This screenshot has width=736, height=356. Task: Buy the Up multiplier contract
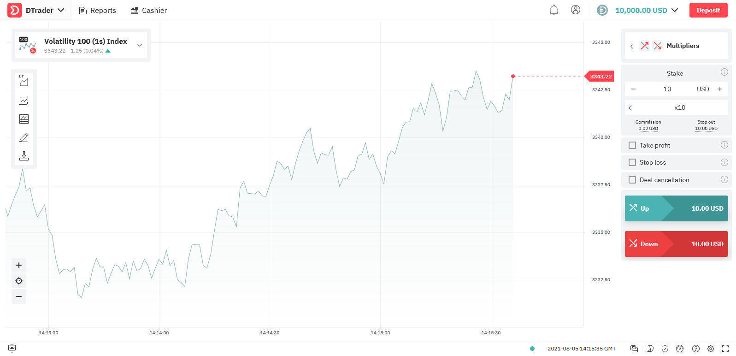coord(676,208)
